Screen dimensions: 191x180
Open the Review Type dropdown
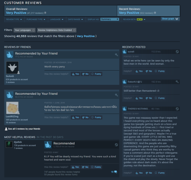(x=14, y=19)
